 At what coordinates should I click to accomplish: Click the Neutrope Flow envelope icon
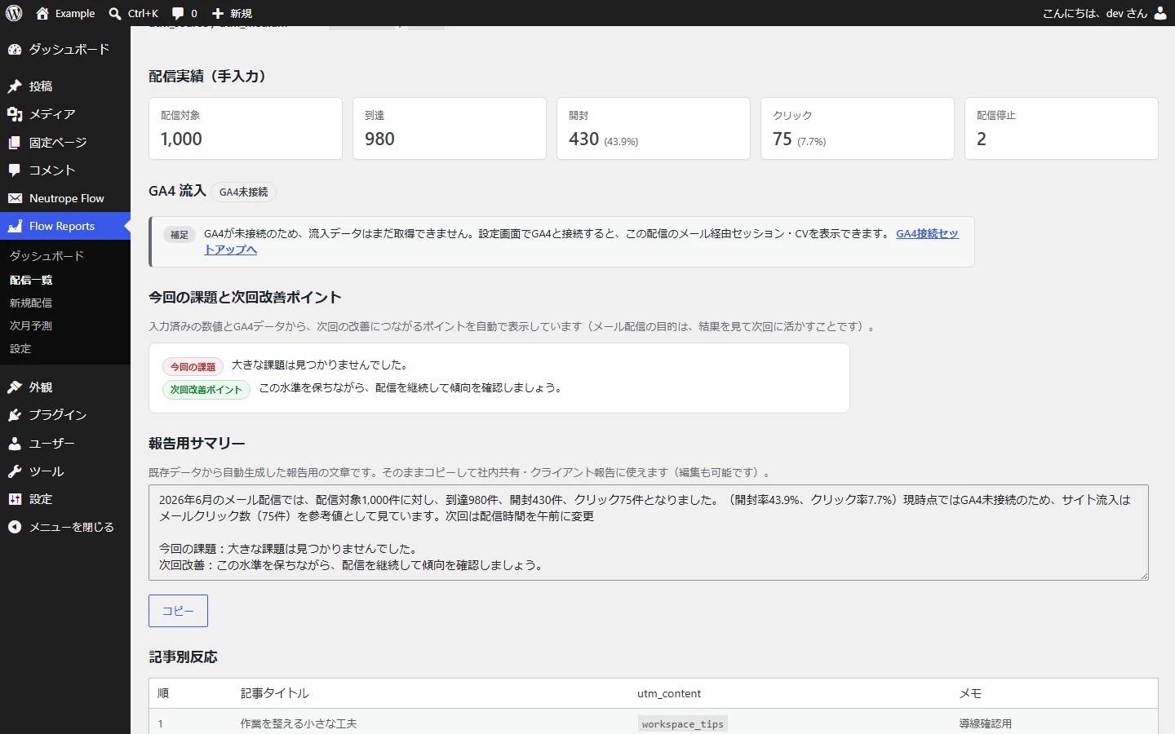click(x=15, y=198)
